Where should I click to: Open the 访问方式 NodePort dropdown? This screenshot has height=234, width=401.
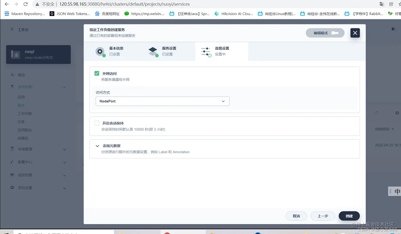point(162,101)
